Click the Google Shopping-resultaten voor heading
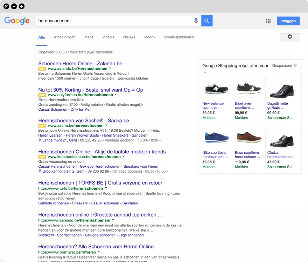 [235, 66]
